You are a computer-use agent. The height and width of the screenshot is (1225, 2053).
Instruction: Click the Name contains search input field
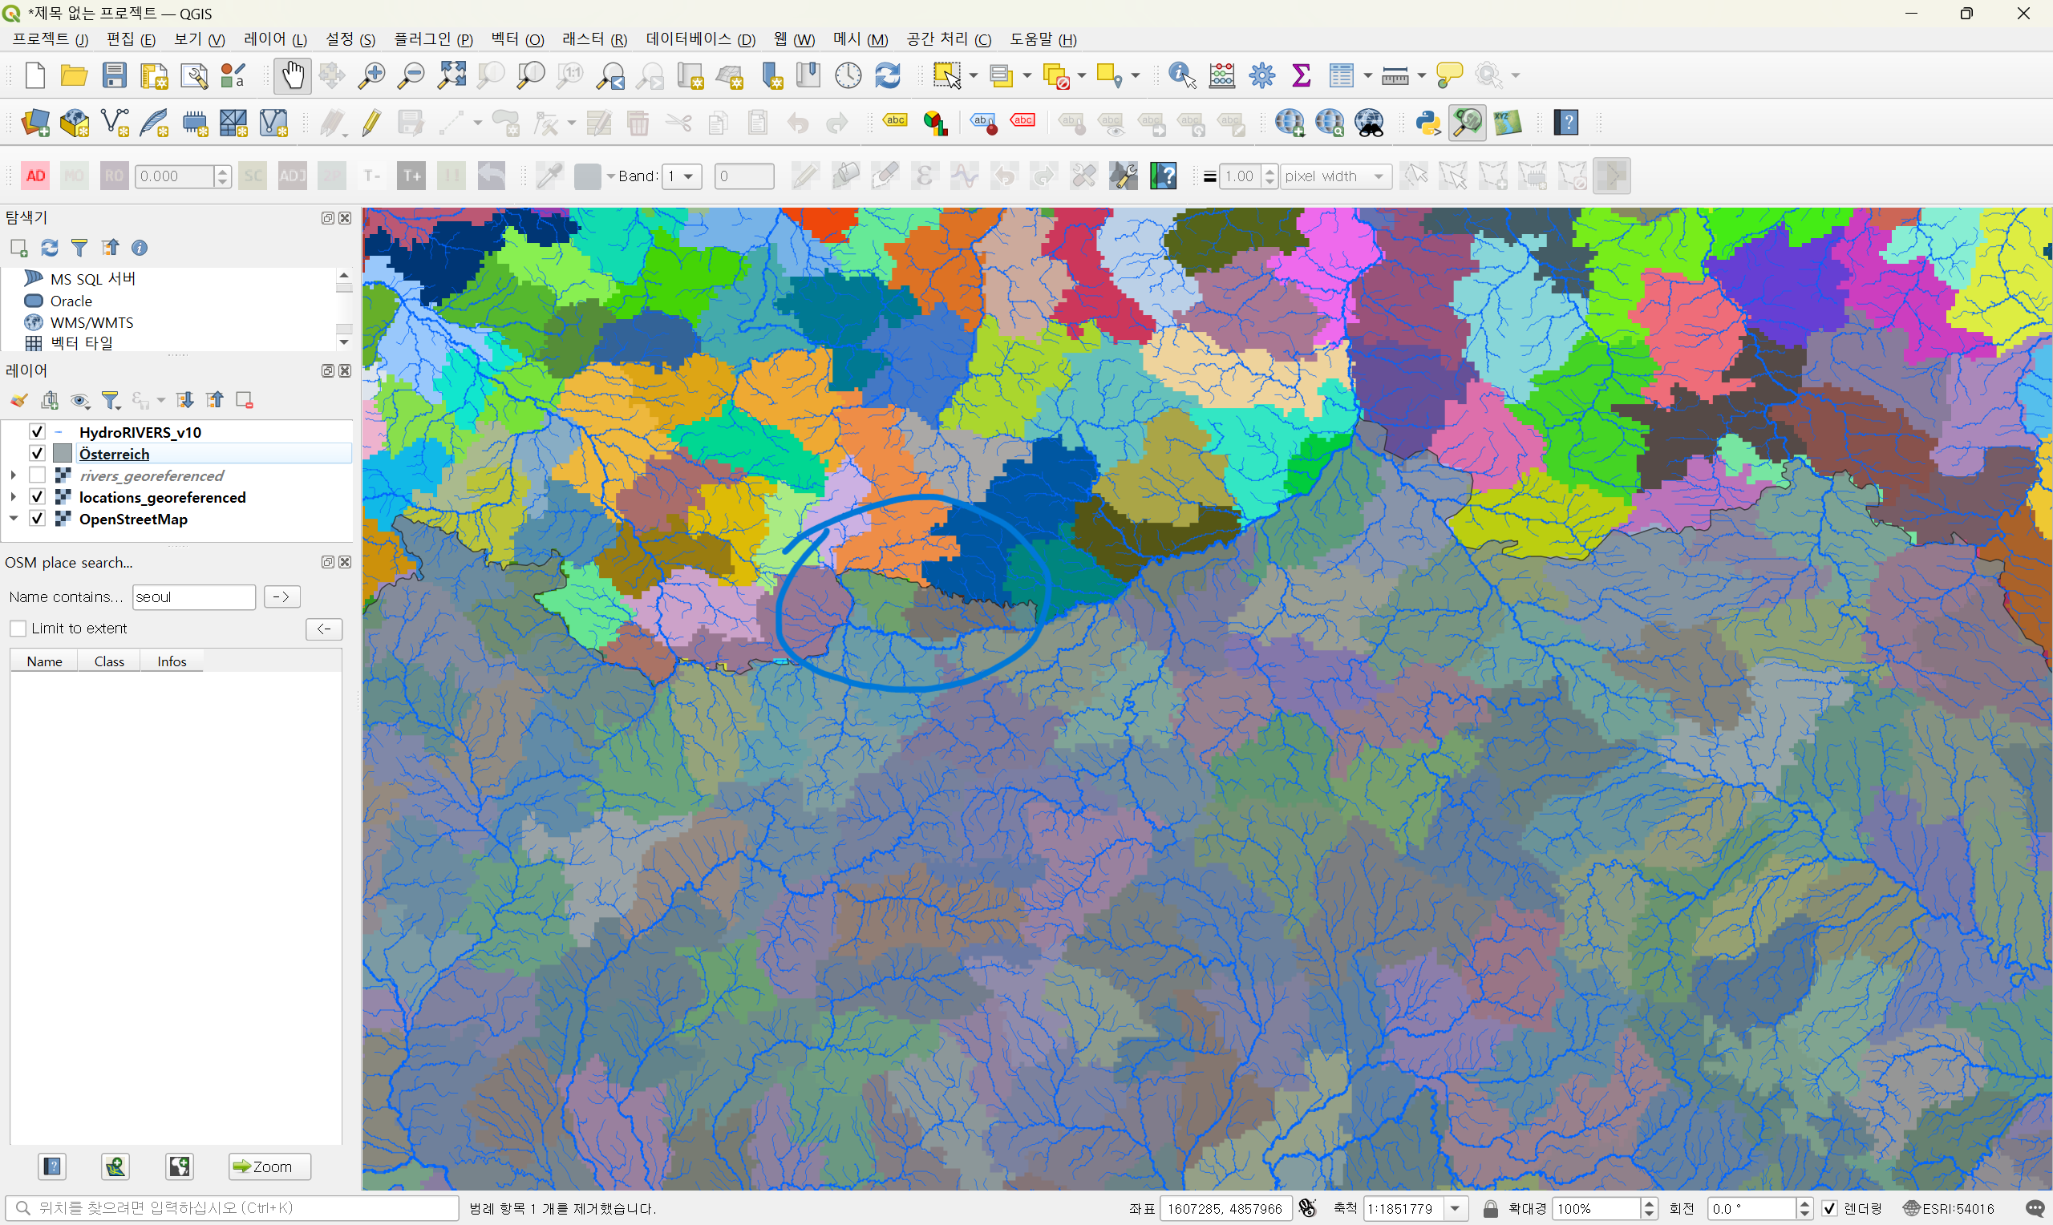(x=194, y=596)
